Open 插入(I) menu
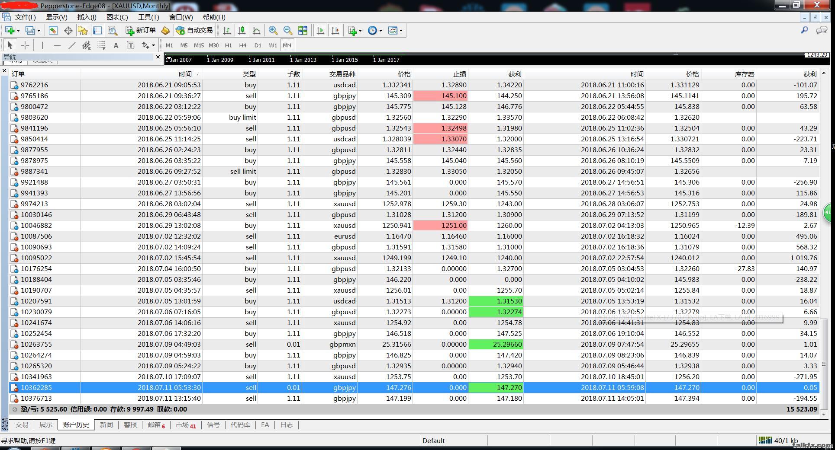The height and width of the screenshot is (450, 835). (87, 17)
